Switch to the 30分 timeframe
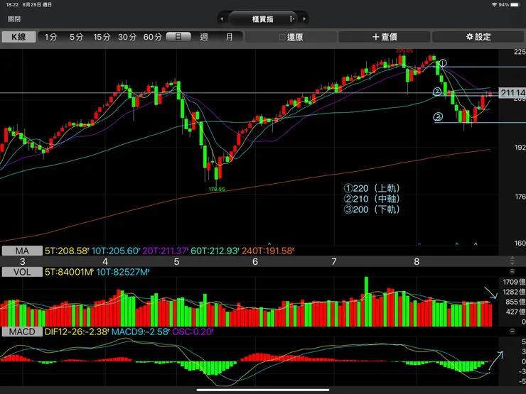Viewport: 526px width, 394px height. click(x=127, y=37)
